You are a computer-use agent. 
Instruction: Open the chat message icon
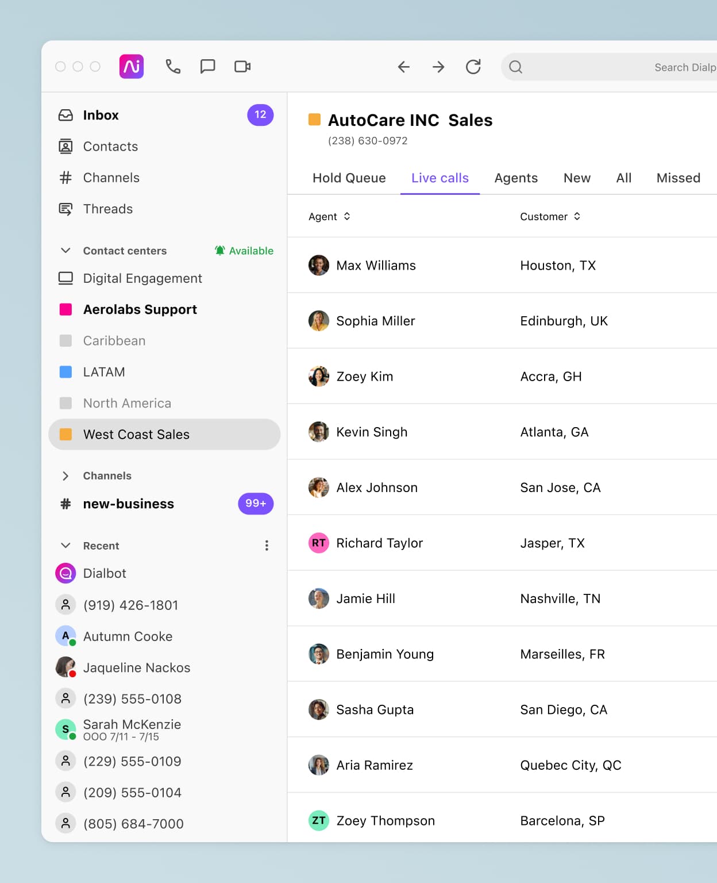[x=207, y=67]
